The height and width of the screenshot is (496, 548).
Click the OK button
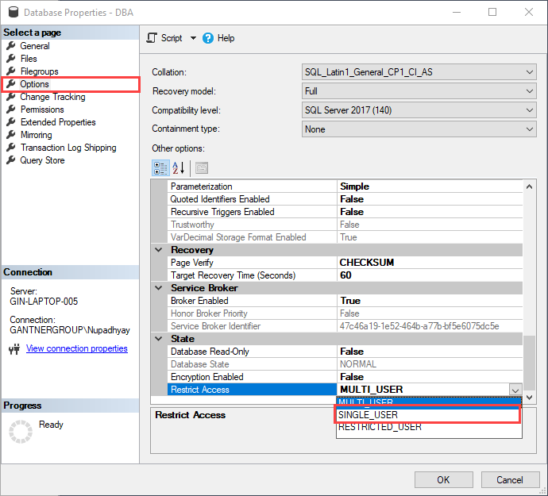point(443,479)
